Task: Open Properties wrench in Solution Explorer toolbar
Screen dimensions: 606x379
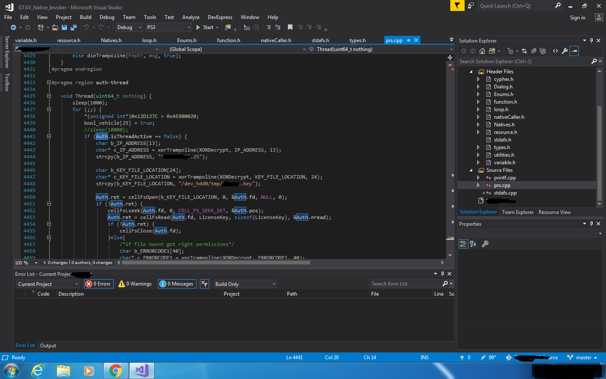Action: (x=565, y=51)
